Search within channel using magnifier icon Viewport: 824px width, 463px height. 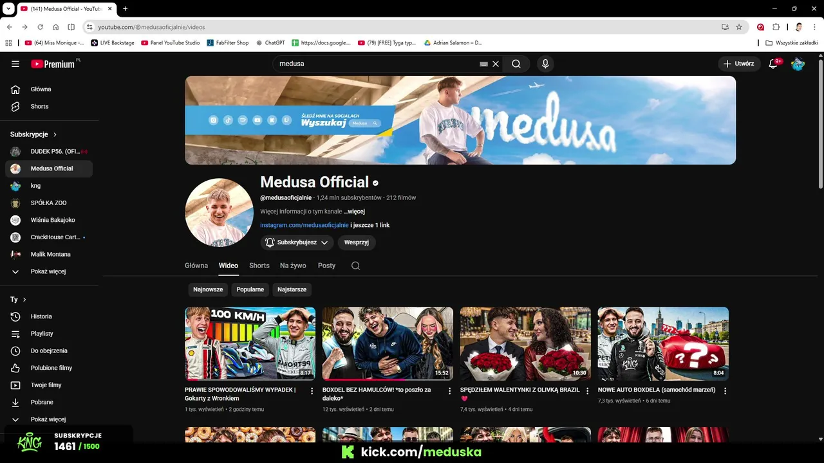pos(355,266)
